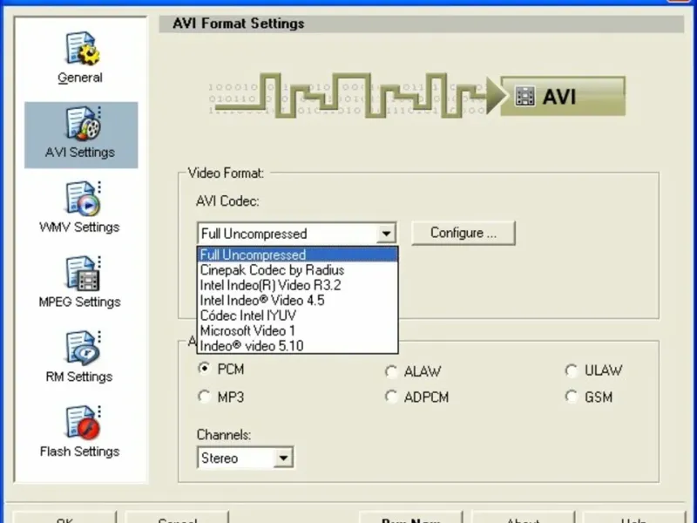Image resolution: width=697 pixels, height=523 pixels.
Task: Select the PCM audio radio button
Action: tap(204, 369)
